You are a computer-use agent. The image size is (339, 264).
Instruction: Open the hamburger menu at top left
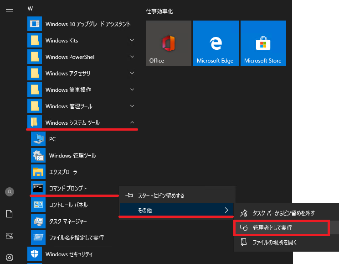click(x=10, y=11)
